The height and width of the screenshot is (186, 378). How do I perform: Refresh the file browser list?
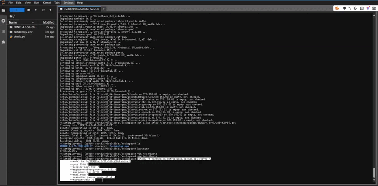pyautogui.click(x=43, y=10)
